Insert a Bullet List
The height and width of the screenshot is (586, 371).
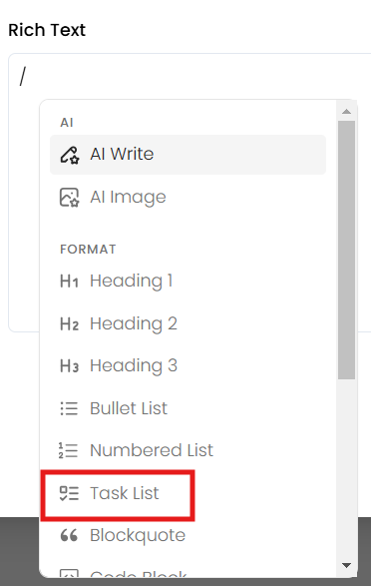click(187, 408)
